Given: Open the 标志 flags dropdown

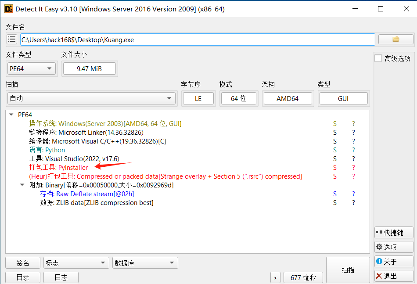Looking at the screenshot, I should (76, 263).
